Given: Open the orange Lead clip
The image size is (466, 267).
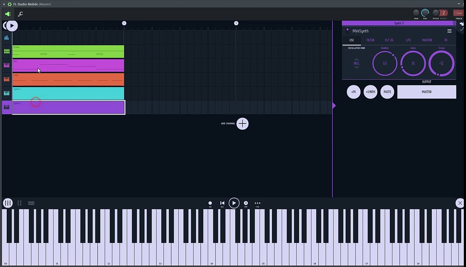Looking at the screenshot, I should click(x=68, y=79).
